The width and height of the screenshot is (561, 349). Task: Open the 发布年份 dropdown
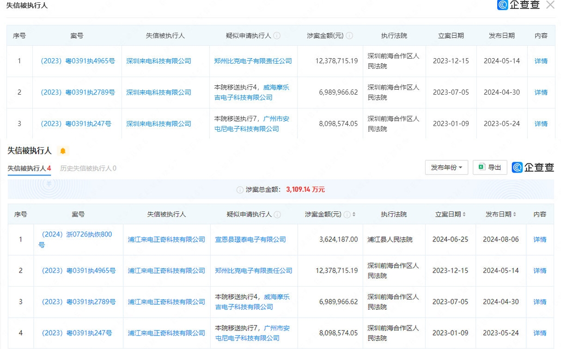tap(446, 168)
